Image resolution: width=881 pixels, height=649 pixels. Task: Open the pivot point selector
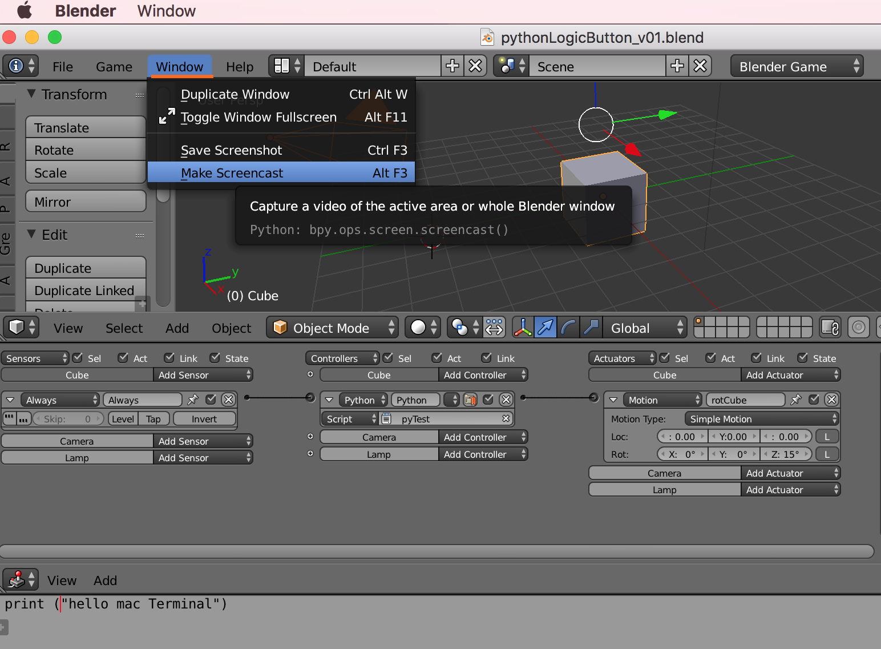(464, 328)
